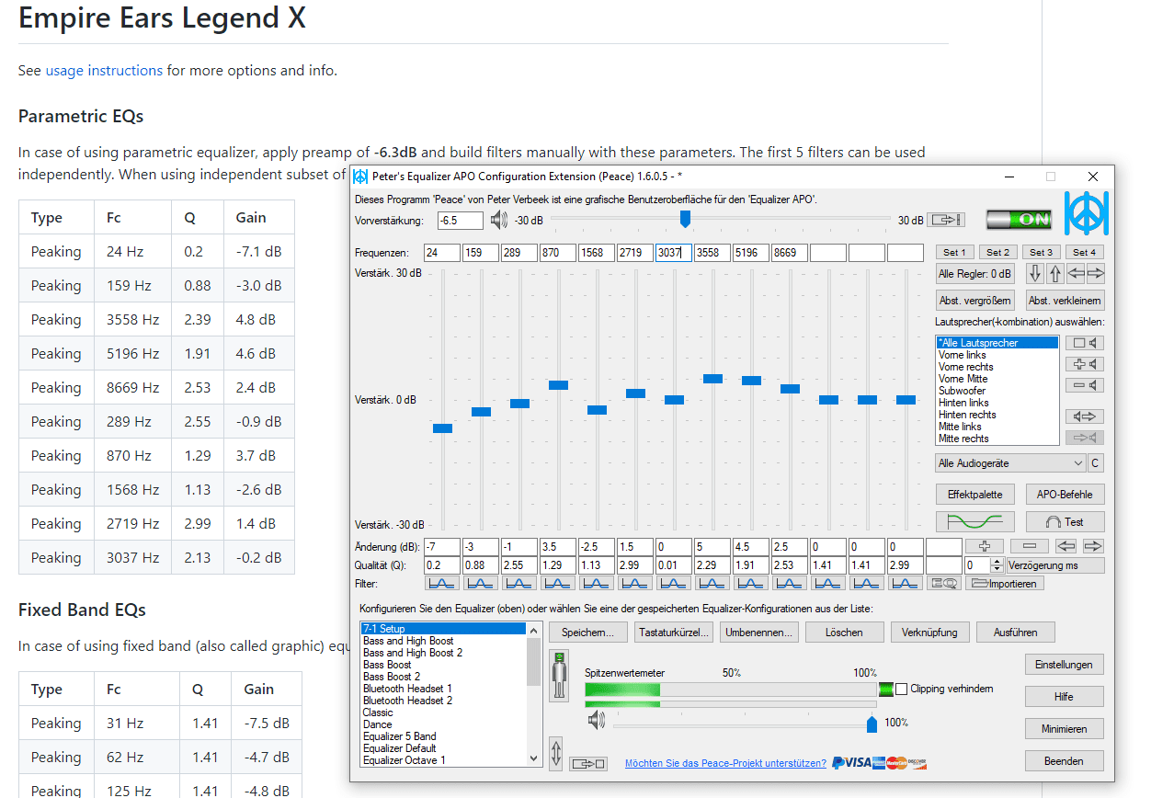
Task: Click the Löschen button
Action: 844,633
